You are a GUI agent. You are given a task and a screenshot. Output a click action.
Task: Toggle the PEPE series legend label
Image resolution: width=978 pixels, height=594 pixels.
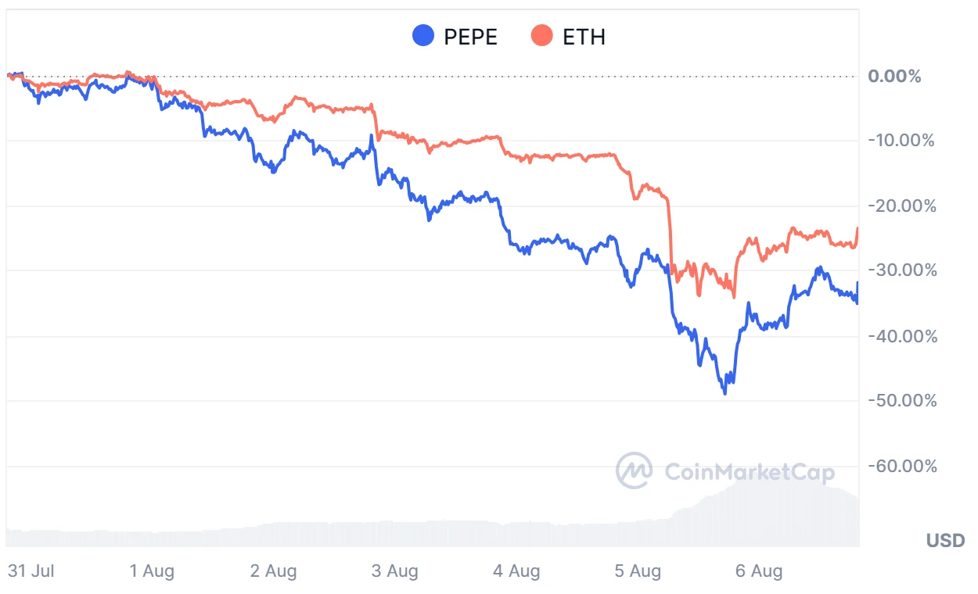click(x=470, y=36)
